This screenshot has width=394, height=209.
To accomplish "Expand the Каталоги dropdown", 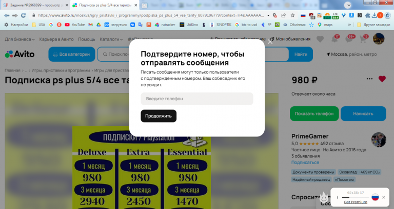I will point(111,39).
